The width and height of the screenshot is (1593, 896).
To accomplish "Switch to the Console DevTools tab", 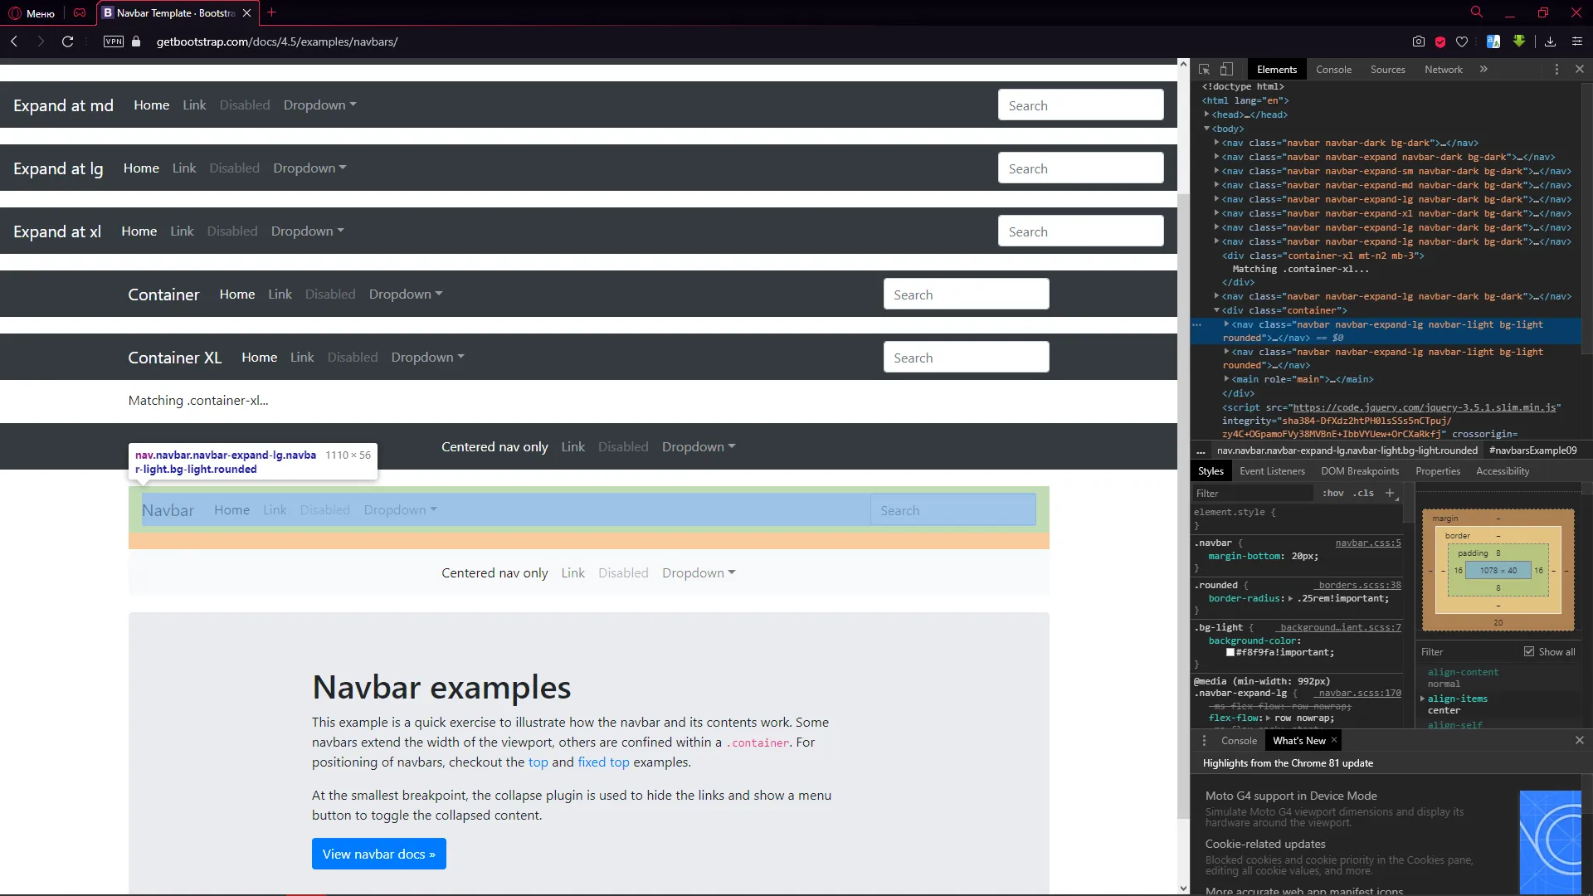I will (x=1333, y=70).
